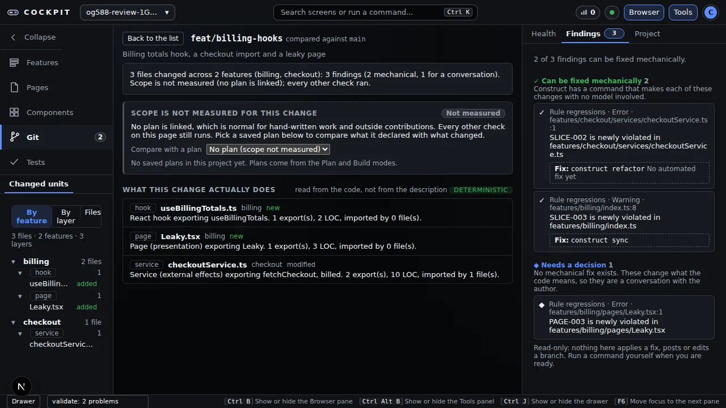Open Tests in the sidebar
This screenshot has height=408, width=726.
pos(57,162)
